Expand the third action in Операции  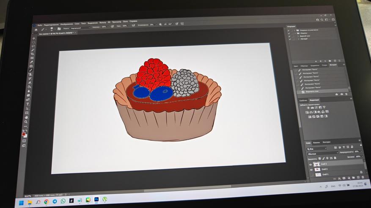(x=298, y=36)
